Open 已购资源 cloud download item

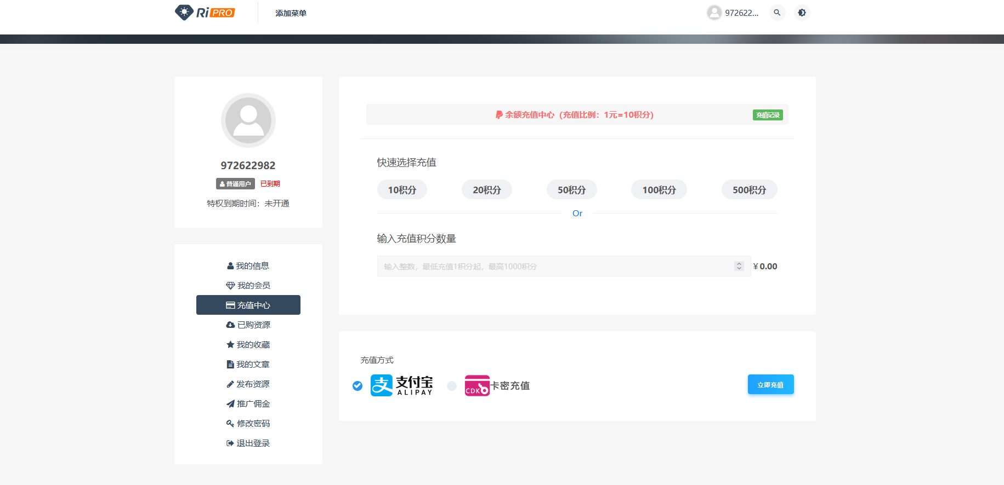pos(248,325)
